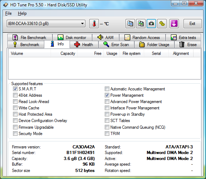Open the File Benchmark tab
Image resolution: width=206 pixels, height=179 pixels.
point(30,38)
